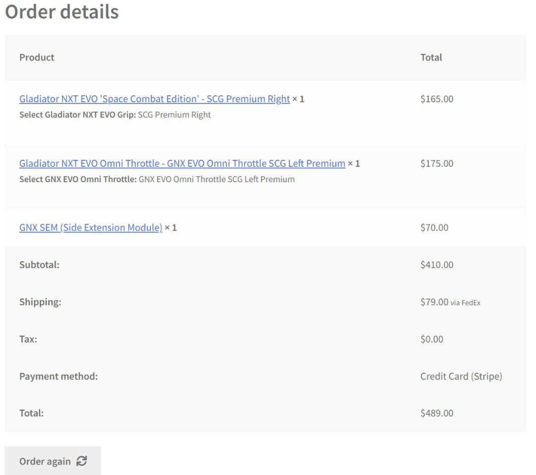536x475 pixels.
Task: Click the $70.00 item price
Action: click(x=434, y=227)
